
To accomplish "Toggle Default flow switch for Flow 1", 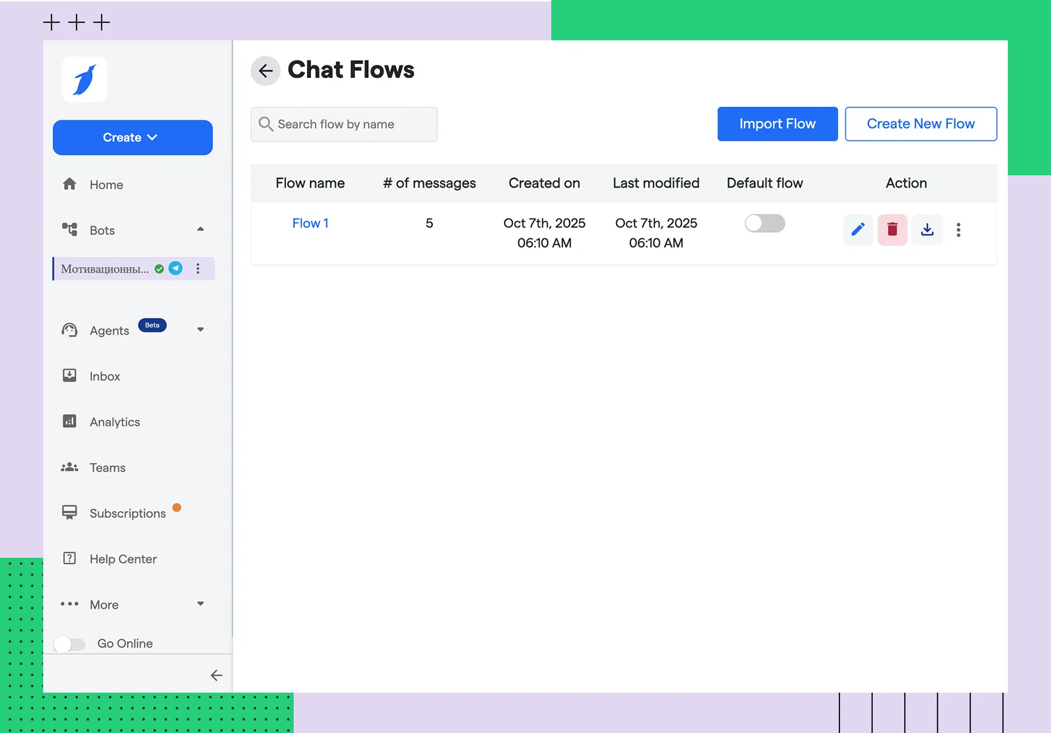I will [764, 223].
